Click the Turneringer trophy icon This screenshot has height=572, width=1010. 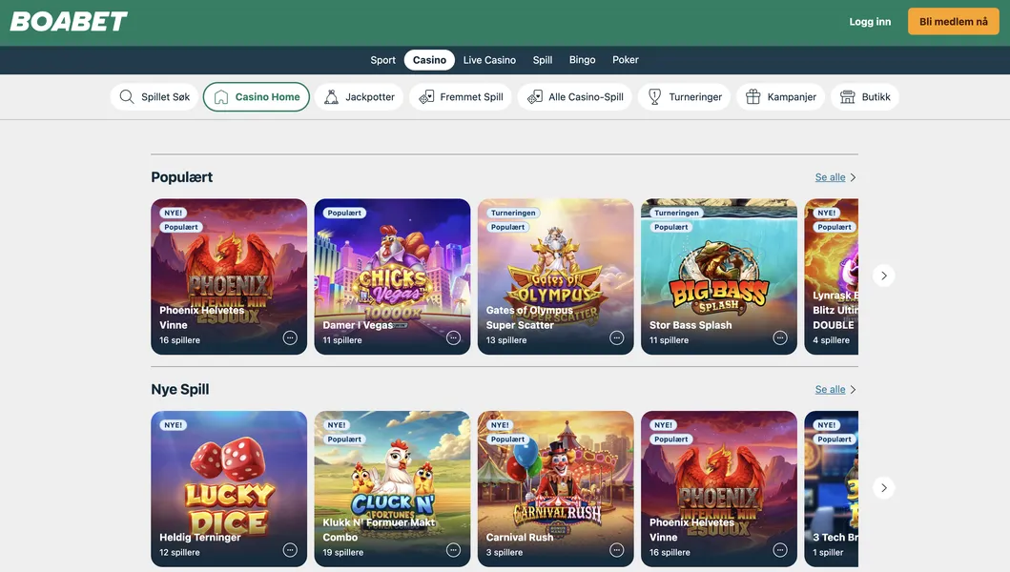(x=654, y=97)
